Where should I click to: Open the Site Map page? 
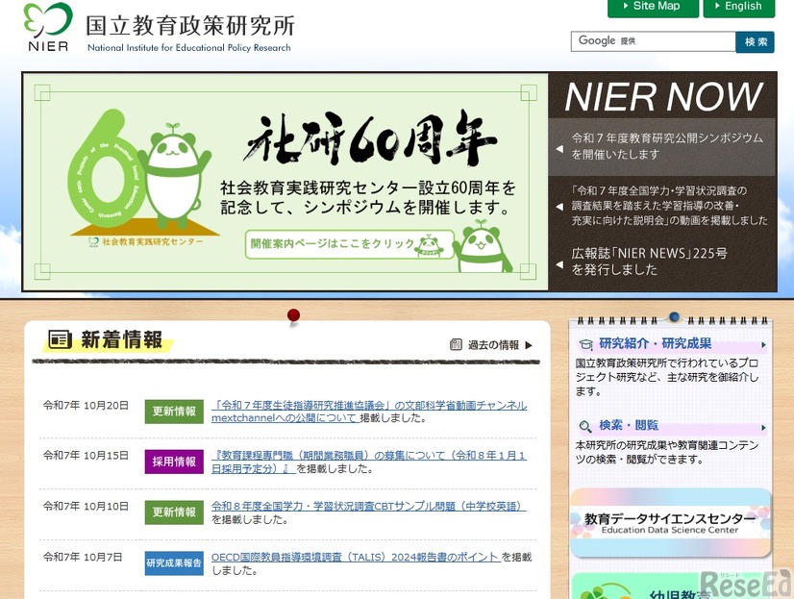click(x=652, y=8)
